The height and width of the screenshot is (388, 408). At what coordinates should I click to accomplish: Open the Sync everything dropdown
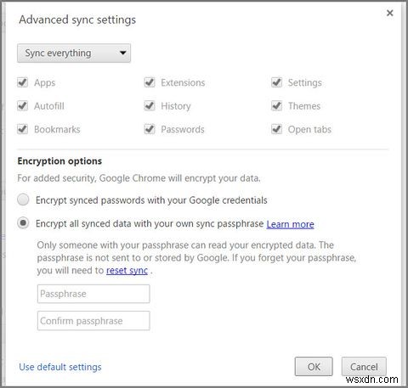click(74, 53)
